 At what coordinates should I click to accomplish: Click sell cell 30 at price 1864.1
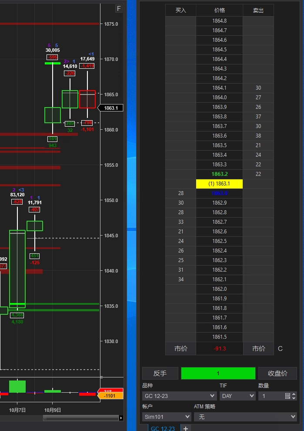[x=258, y=88]
